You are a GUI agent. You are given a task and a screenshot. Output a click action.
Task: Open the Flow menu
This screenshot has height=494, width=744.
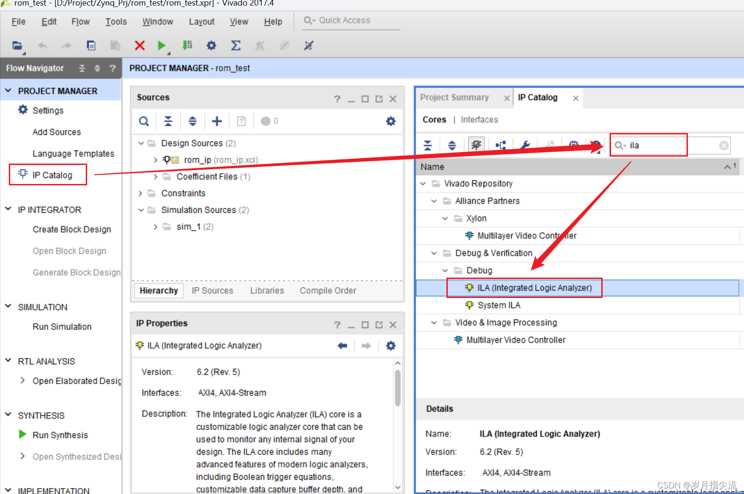tap(81, 22)
